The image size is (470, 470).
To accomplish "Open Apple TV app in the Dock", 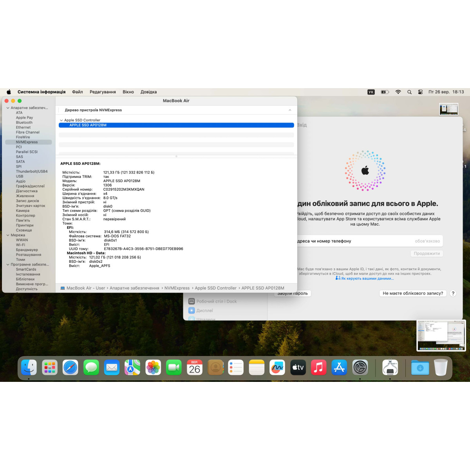I will [x=298, y=367].
